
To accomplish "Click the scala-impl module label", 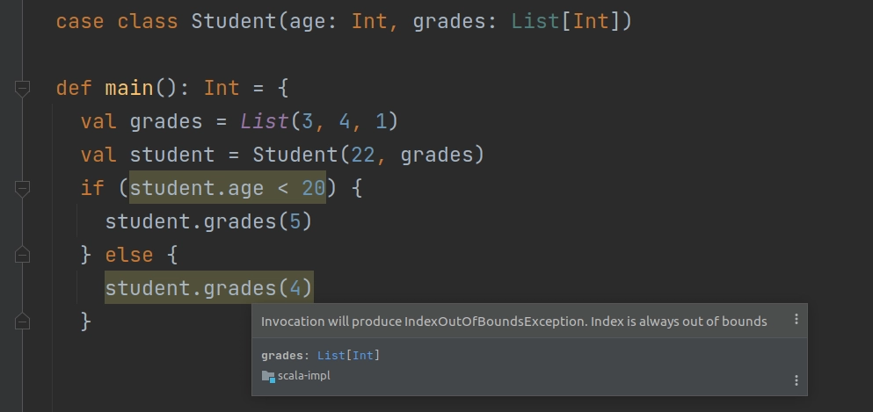I will [x=304, y=376].
